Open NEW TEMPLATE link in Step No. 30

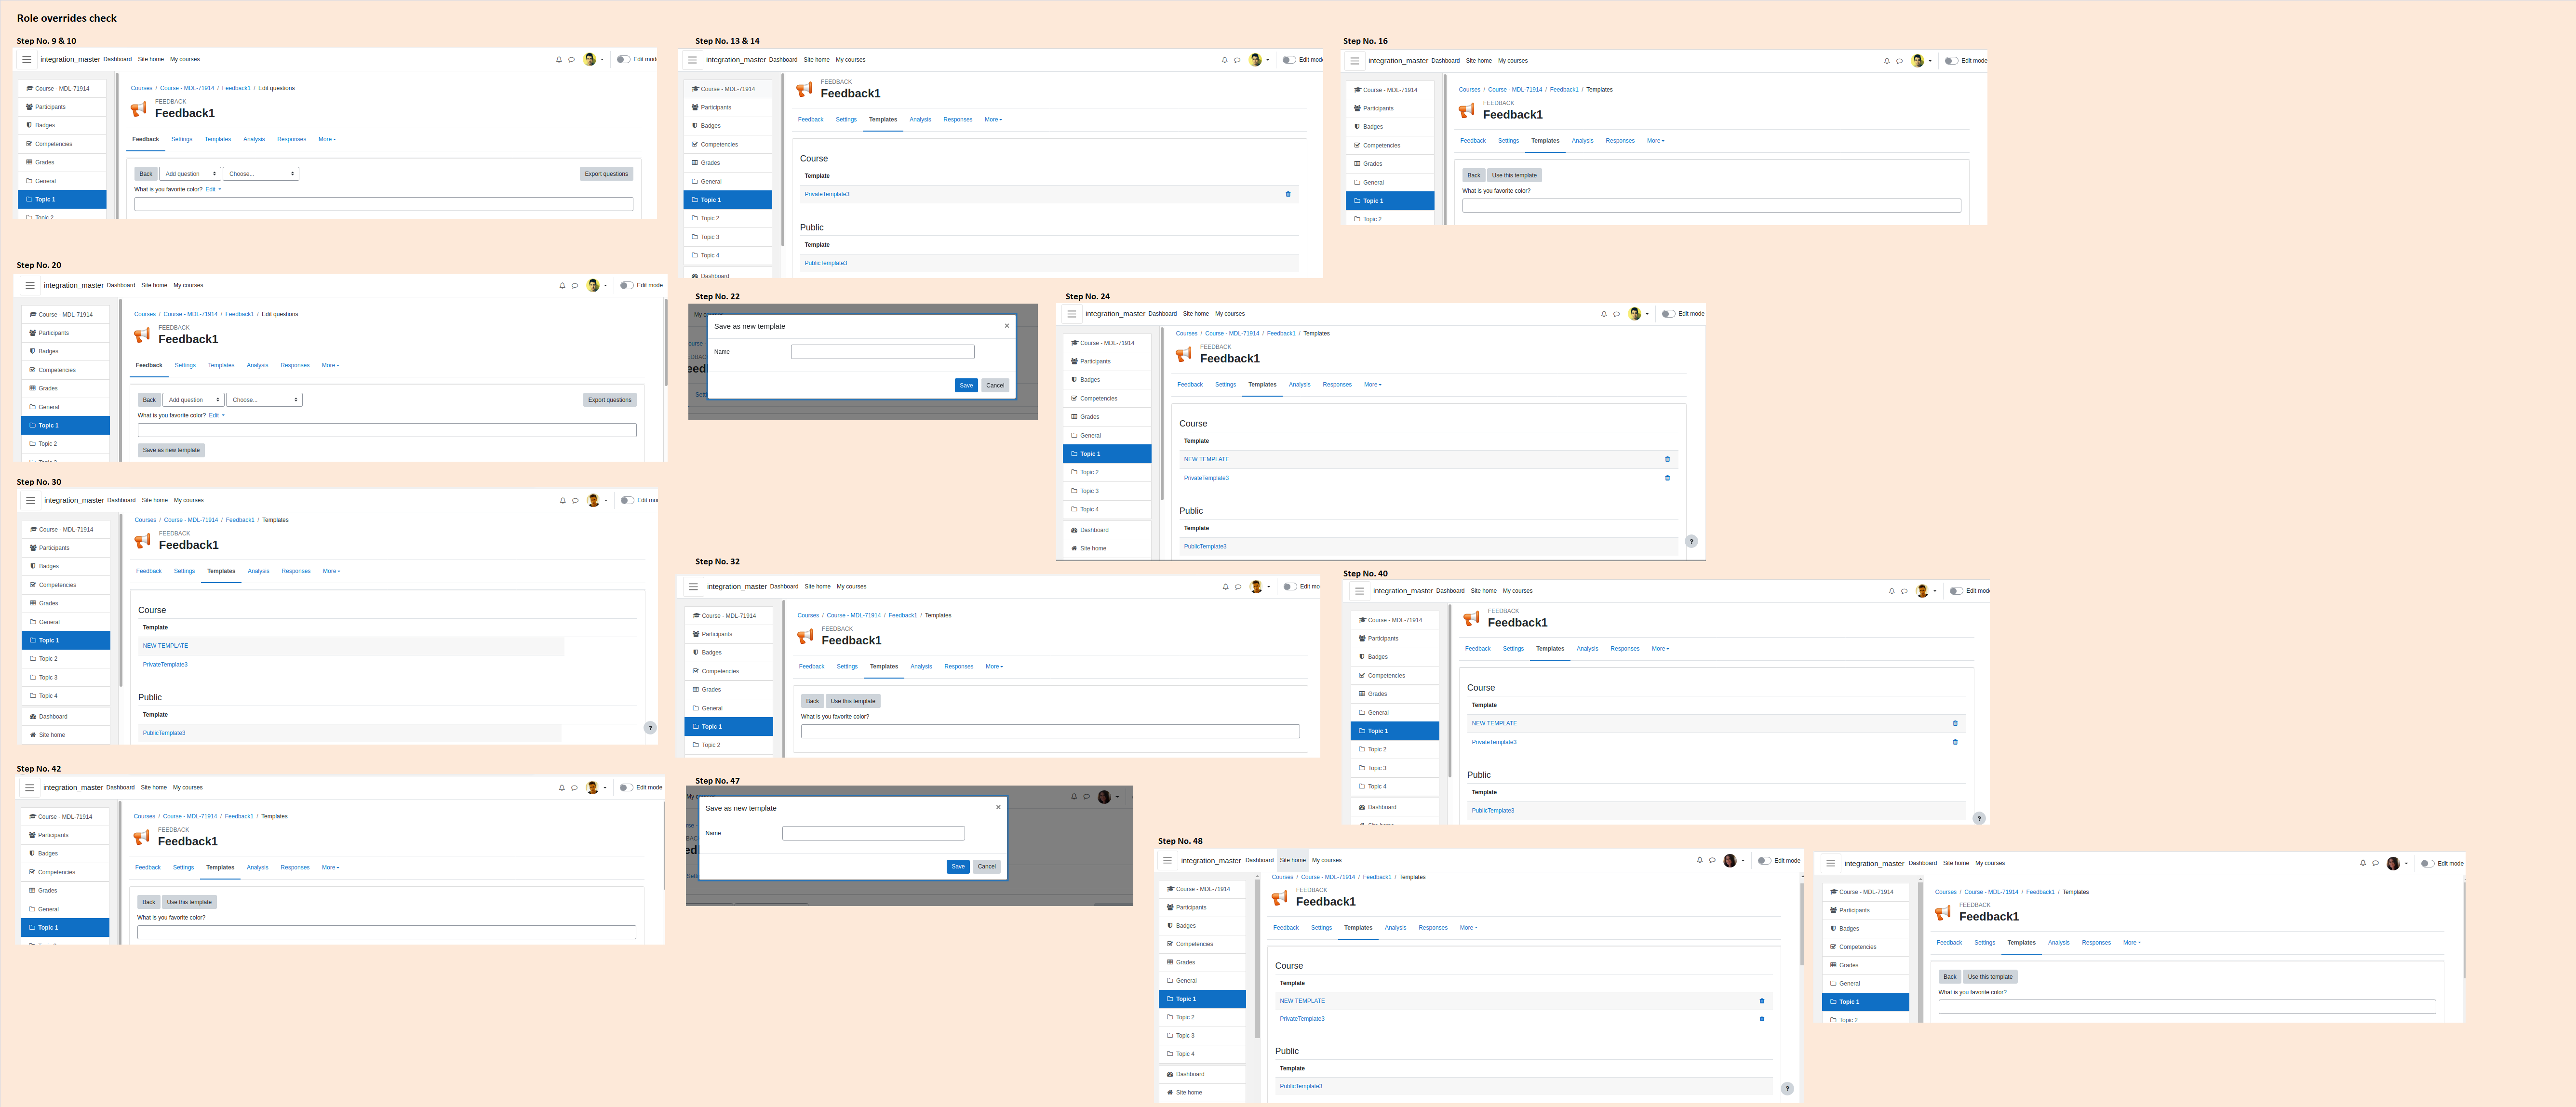(165, 646)
